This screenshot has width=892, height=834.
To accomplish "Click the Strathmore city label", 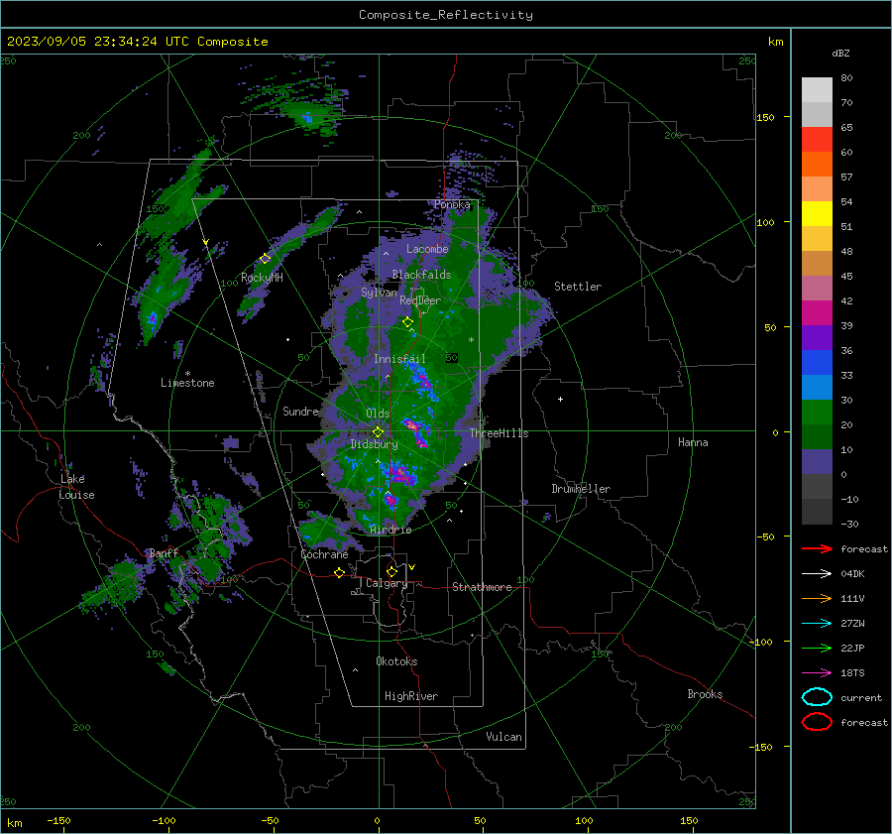I will (482, 587).
